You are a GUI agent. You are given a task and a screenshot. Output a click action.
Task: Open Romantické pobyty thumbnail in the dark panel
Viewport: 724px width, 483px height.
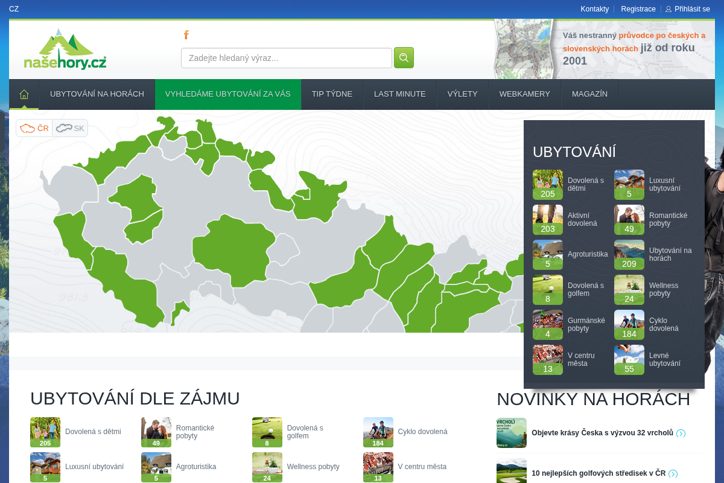point(629,220)
